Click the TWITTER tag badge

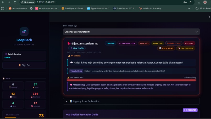point(110,43)
